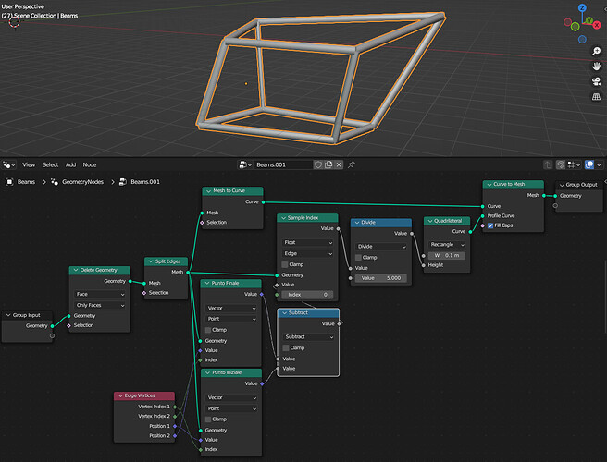This screenshot has width=607, height=462.
Task: Toggle fake user shield icon for Beams.001
Action: pyautogui.click(x=317, y=164)
